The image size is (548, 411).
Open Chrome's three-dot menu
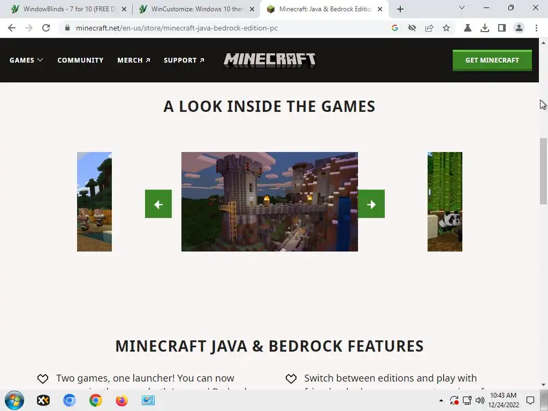536,28
